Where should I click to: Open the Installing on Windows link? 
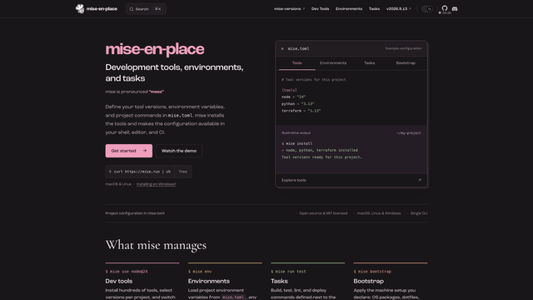pos(156,184)
